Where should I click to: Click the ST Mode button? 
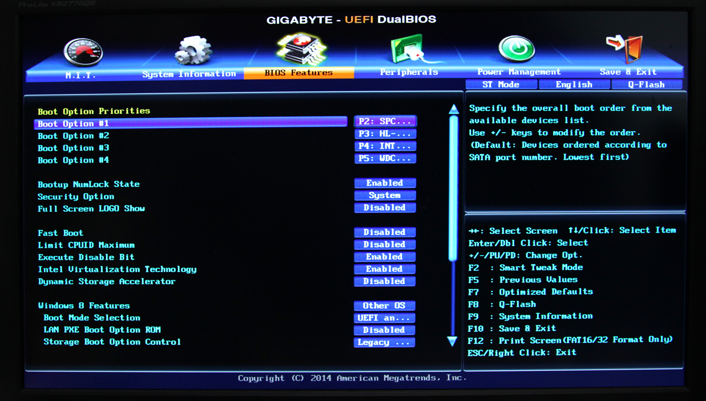(x=501, y=85)
